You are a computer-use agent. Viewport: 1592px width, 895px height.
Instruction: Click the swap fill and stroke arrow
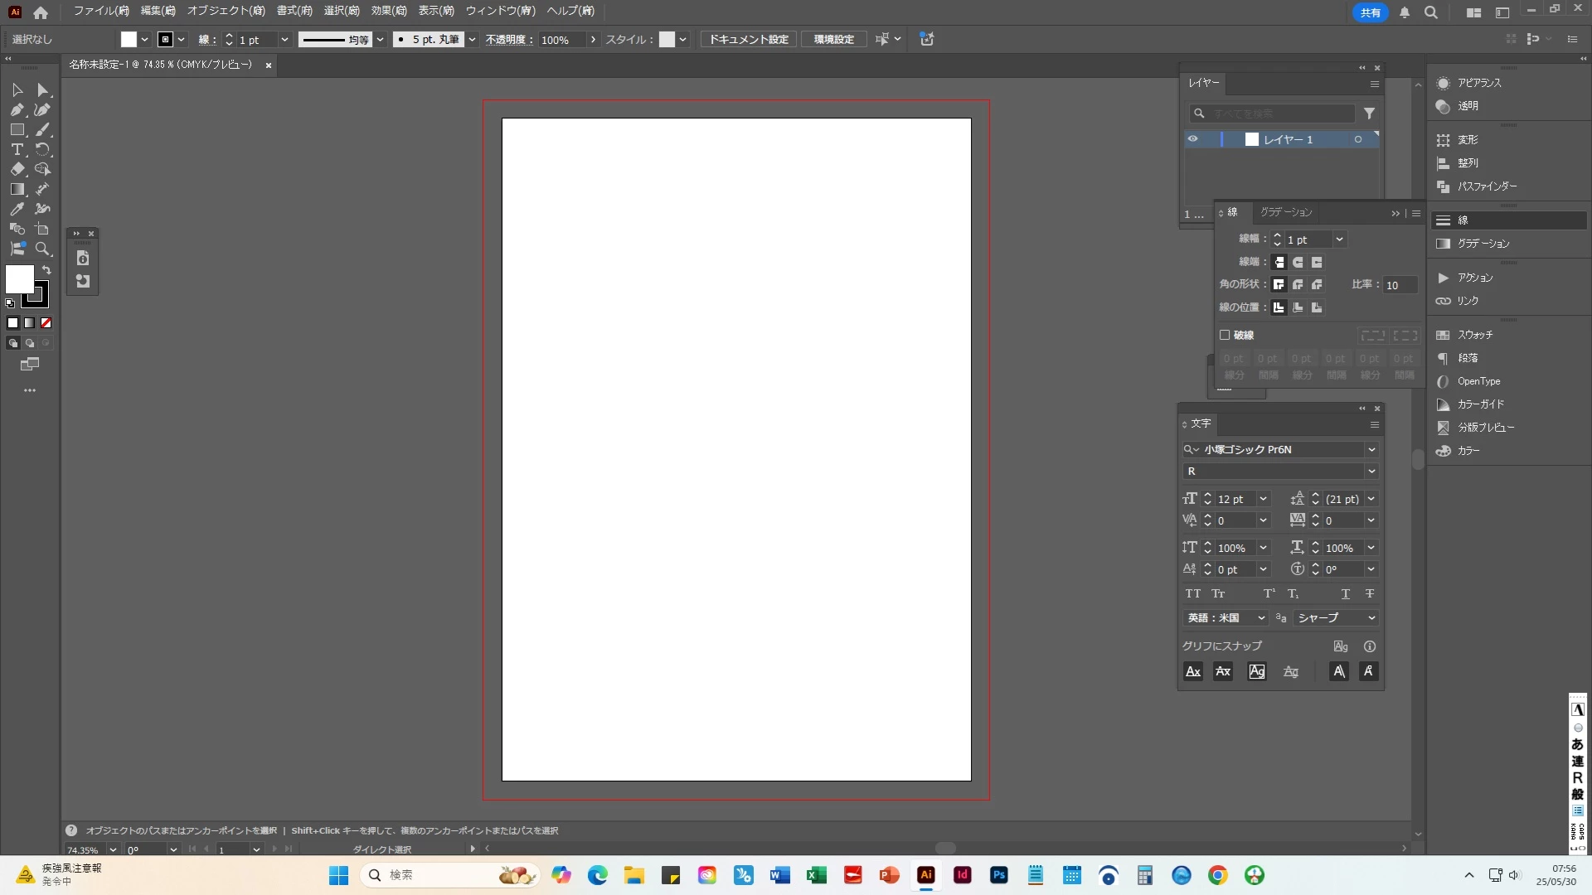46,270
